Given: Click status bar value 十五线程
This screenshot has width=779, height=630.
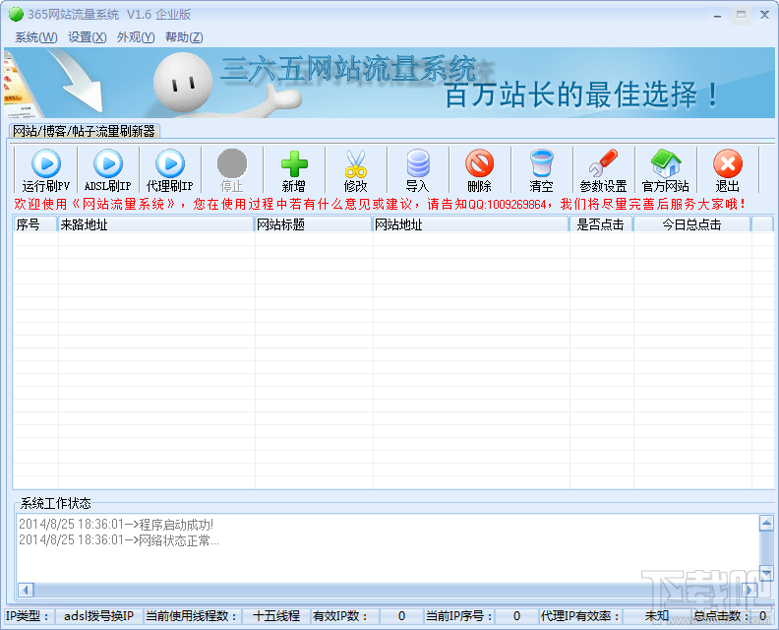Looking at the screenshot, I should point(276,616).
